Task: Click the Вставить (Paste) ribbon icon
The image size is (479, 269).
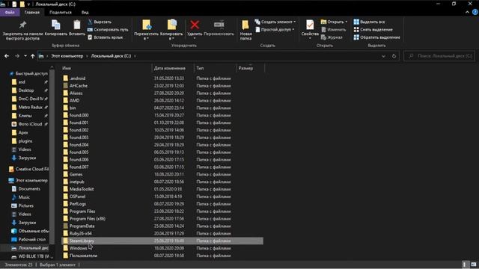Action: pos(76,25)
